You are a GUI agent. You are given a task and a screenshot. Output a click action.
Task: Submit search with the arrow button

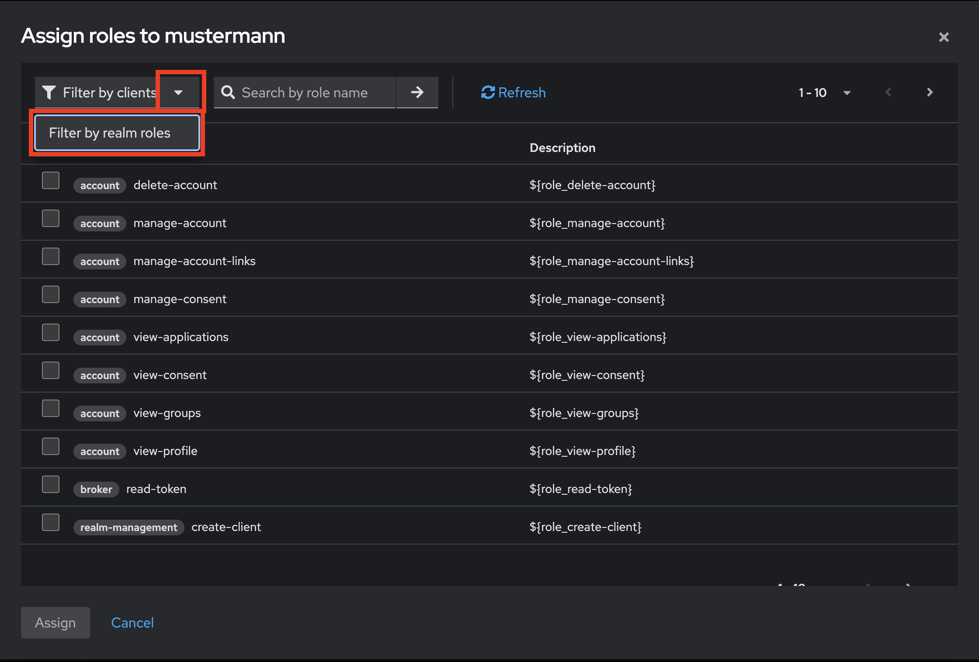click(417, 92)
